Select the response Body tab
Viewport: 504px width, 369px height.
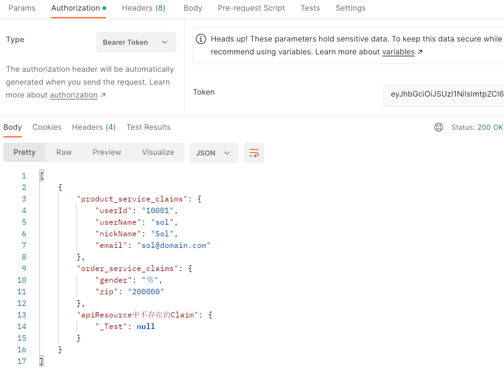(13, 127)
